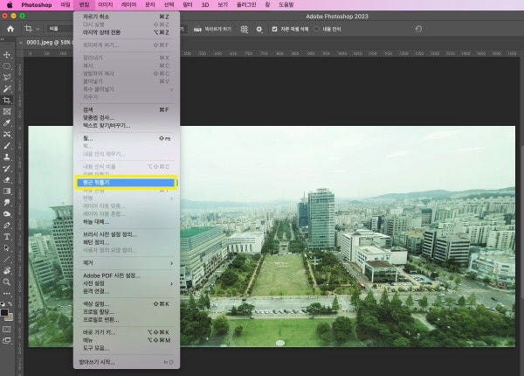
Task: Choose 색상 설정... menu item
Action: pyautogui.click(x=127, y=304)
